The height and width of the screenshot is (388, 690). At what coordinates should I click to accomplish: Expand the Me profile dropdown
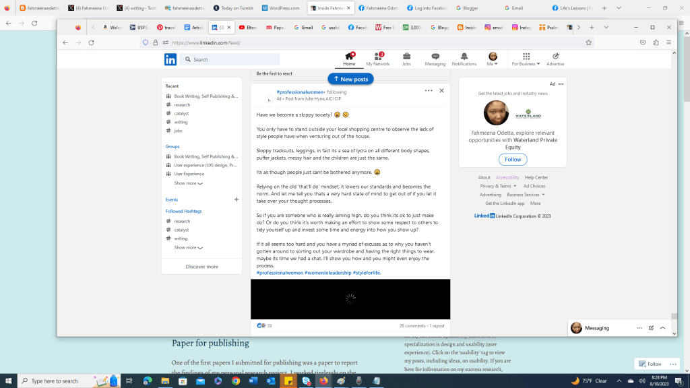tap(493, 59)
